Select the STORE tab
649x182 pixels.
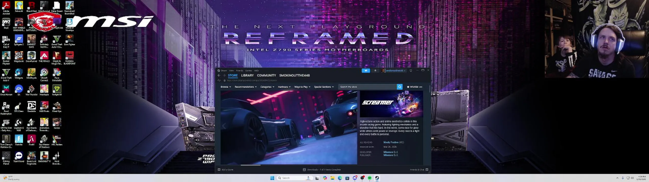coord(233,75)
